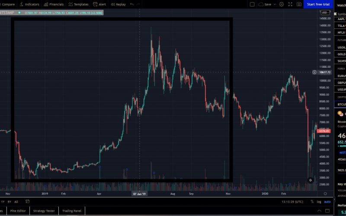Screen dimensions: 346x216
Task: Select TSLA in the watchlist
Action: pyautogui.click(x=341, y=25)
